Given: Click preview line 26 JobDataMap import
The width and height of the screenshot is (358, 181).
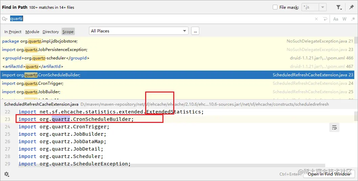Looking at the screenshot, I should 62,141.
